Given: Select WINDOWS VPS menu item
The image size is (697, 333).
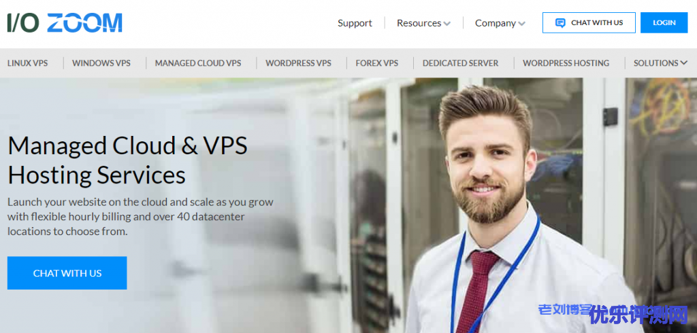Looking at the screenshot, I should 101,63.
